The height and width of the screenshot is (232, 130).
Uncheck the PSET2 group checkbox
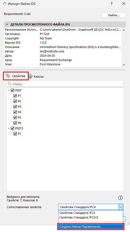click(12, 128)
